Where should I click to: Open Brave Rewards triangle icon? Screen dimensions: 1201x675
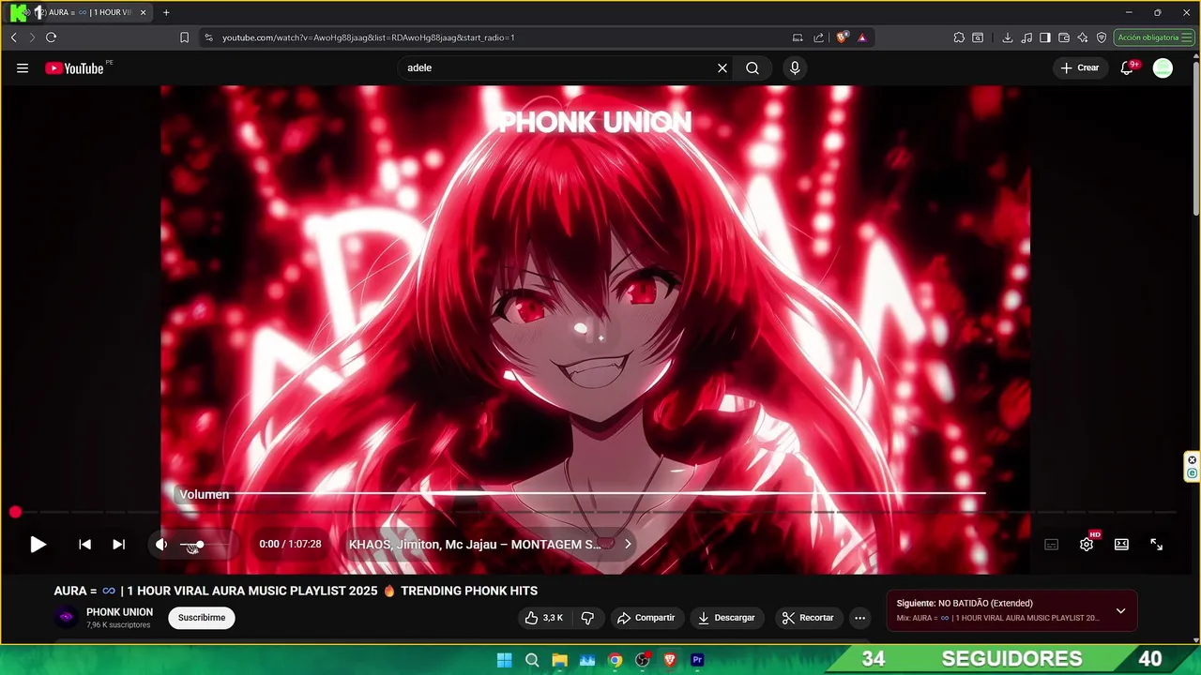[861, 37]
